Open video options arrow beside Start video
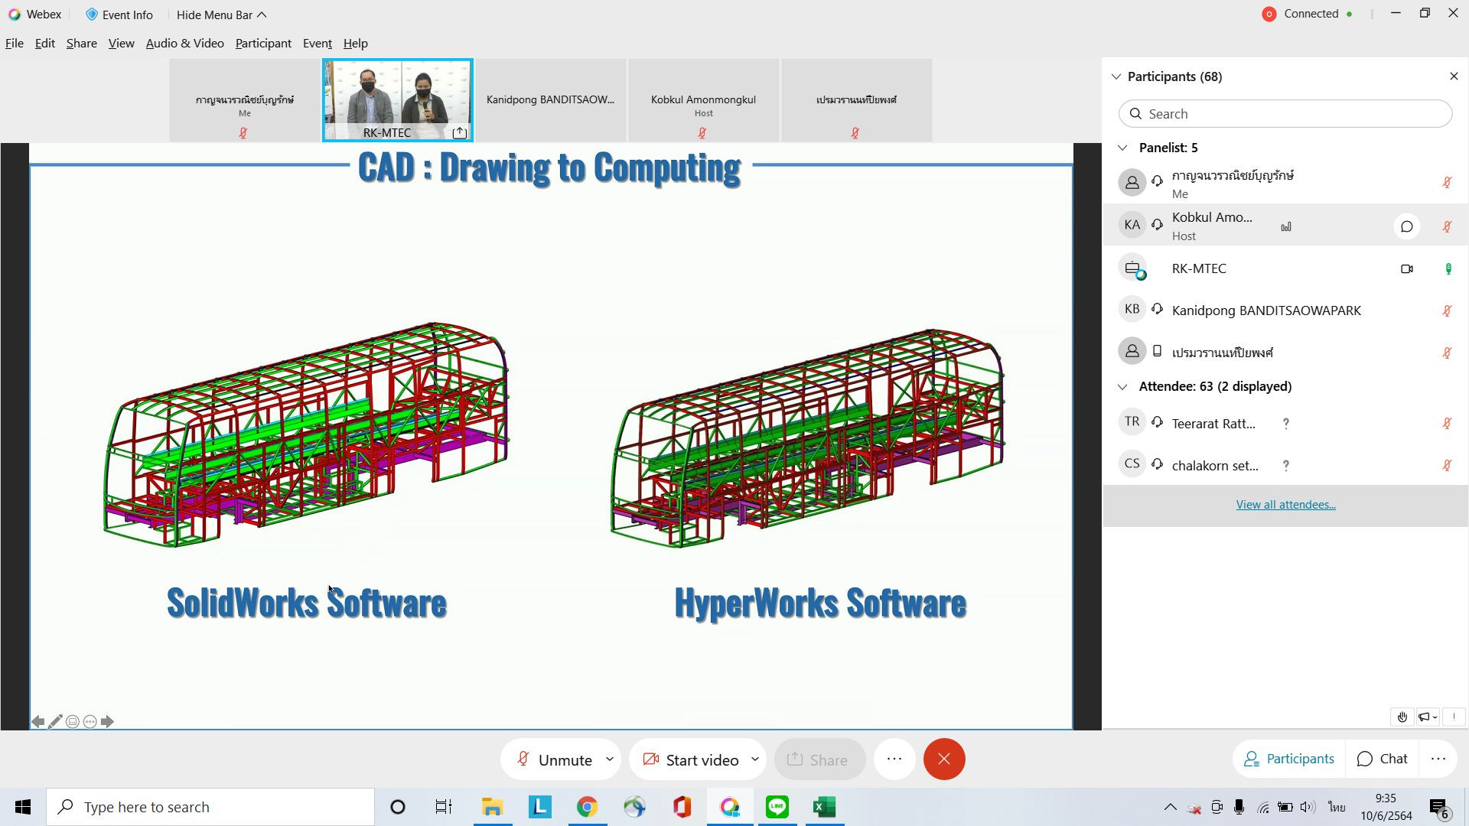This screenshot has width=1469, height=826. point(755,759)
